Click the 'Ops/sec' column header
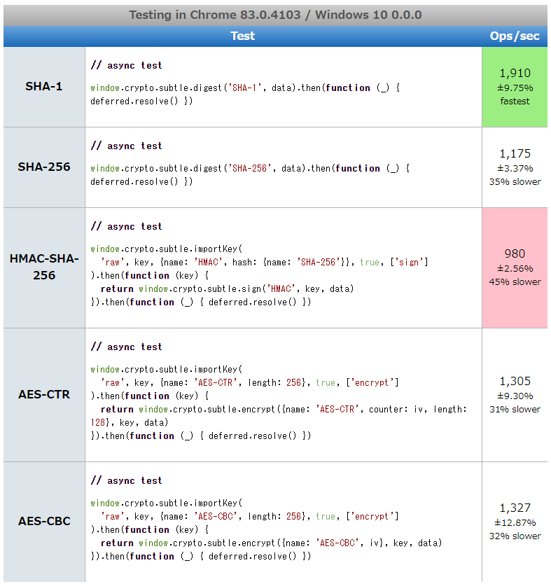Screen dimensions: 551x584 [x=515, y=36]
